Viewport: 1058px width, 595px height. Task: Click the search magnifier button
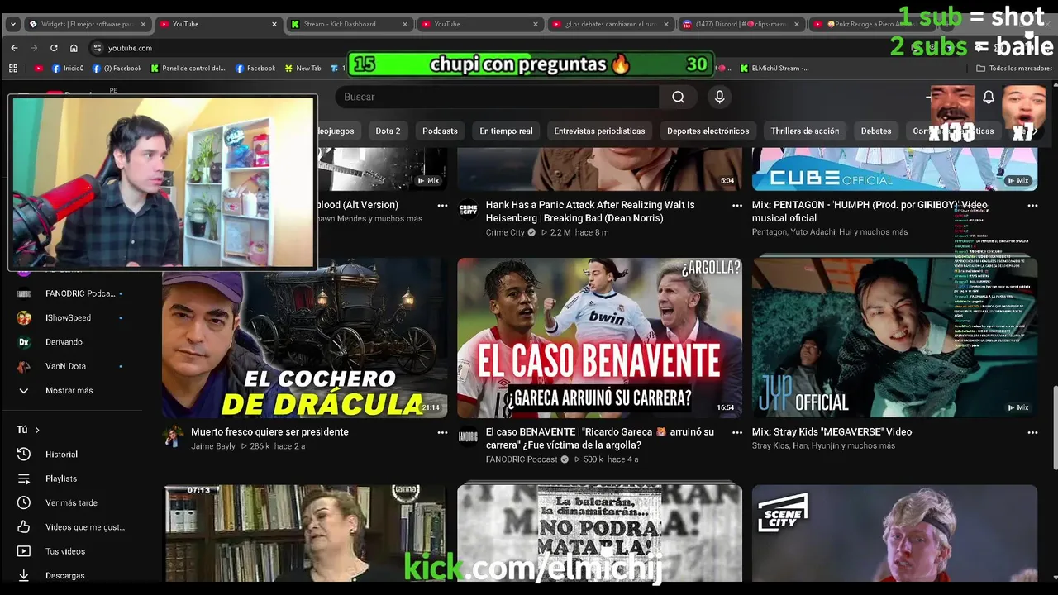click(678, 97)
